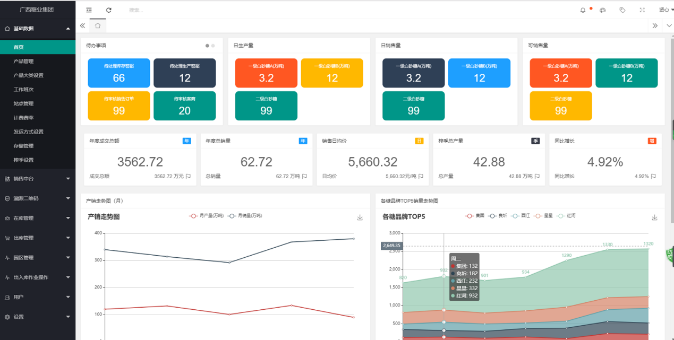674x340 pixels.
Task: Toggle 月销量(万吨) series in legend
Action: 245,216
